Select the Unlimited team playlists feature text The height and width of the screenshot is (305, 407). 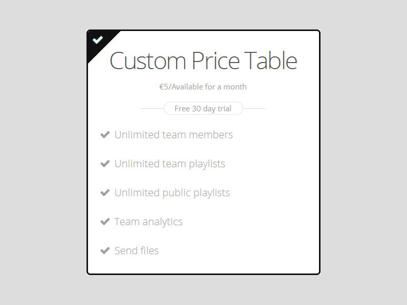[169, 164]
